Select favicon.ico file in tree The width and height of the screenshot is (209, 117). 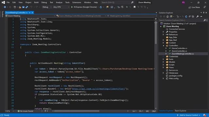173,70
